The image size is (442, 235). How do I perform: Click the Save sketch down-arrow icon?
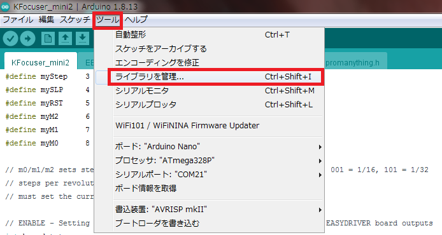tap(82, 39)
